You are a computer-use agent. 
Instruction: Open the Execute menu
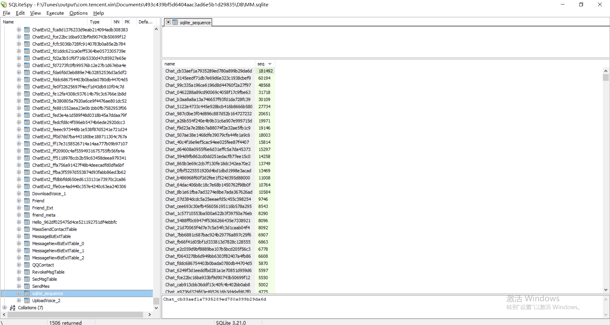[x=55, y=13]
